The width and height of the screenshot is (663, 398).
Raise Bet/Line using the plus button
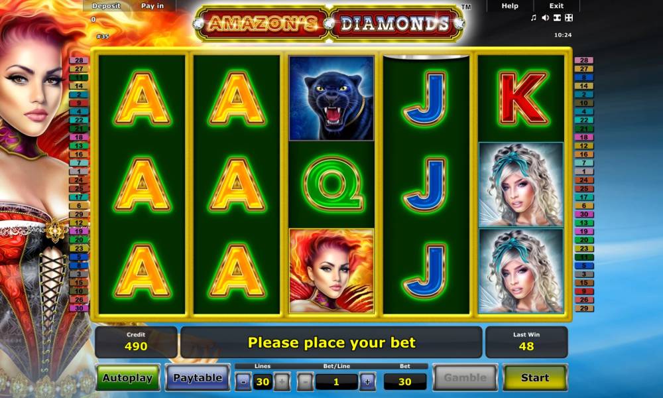click(x=367, y=382)
